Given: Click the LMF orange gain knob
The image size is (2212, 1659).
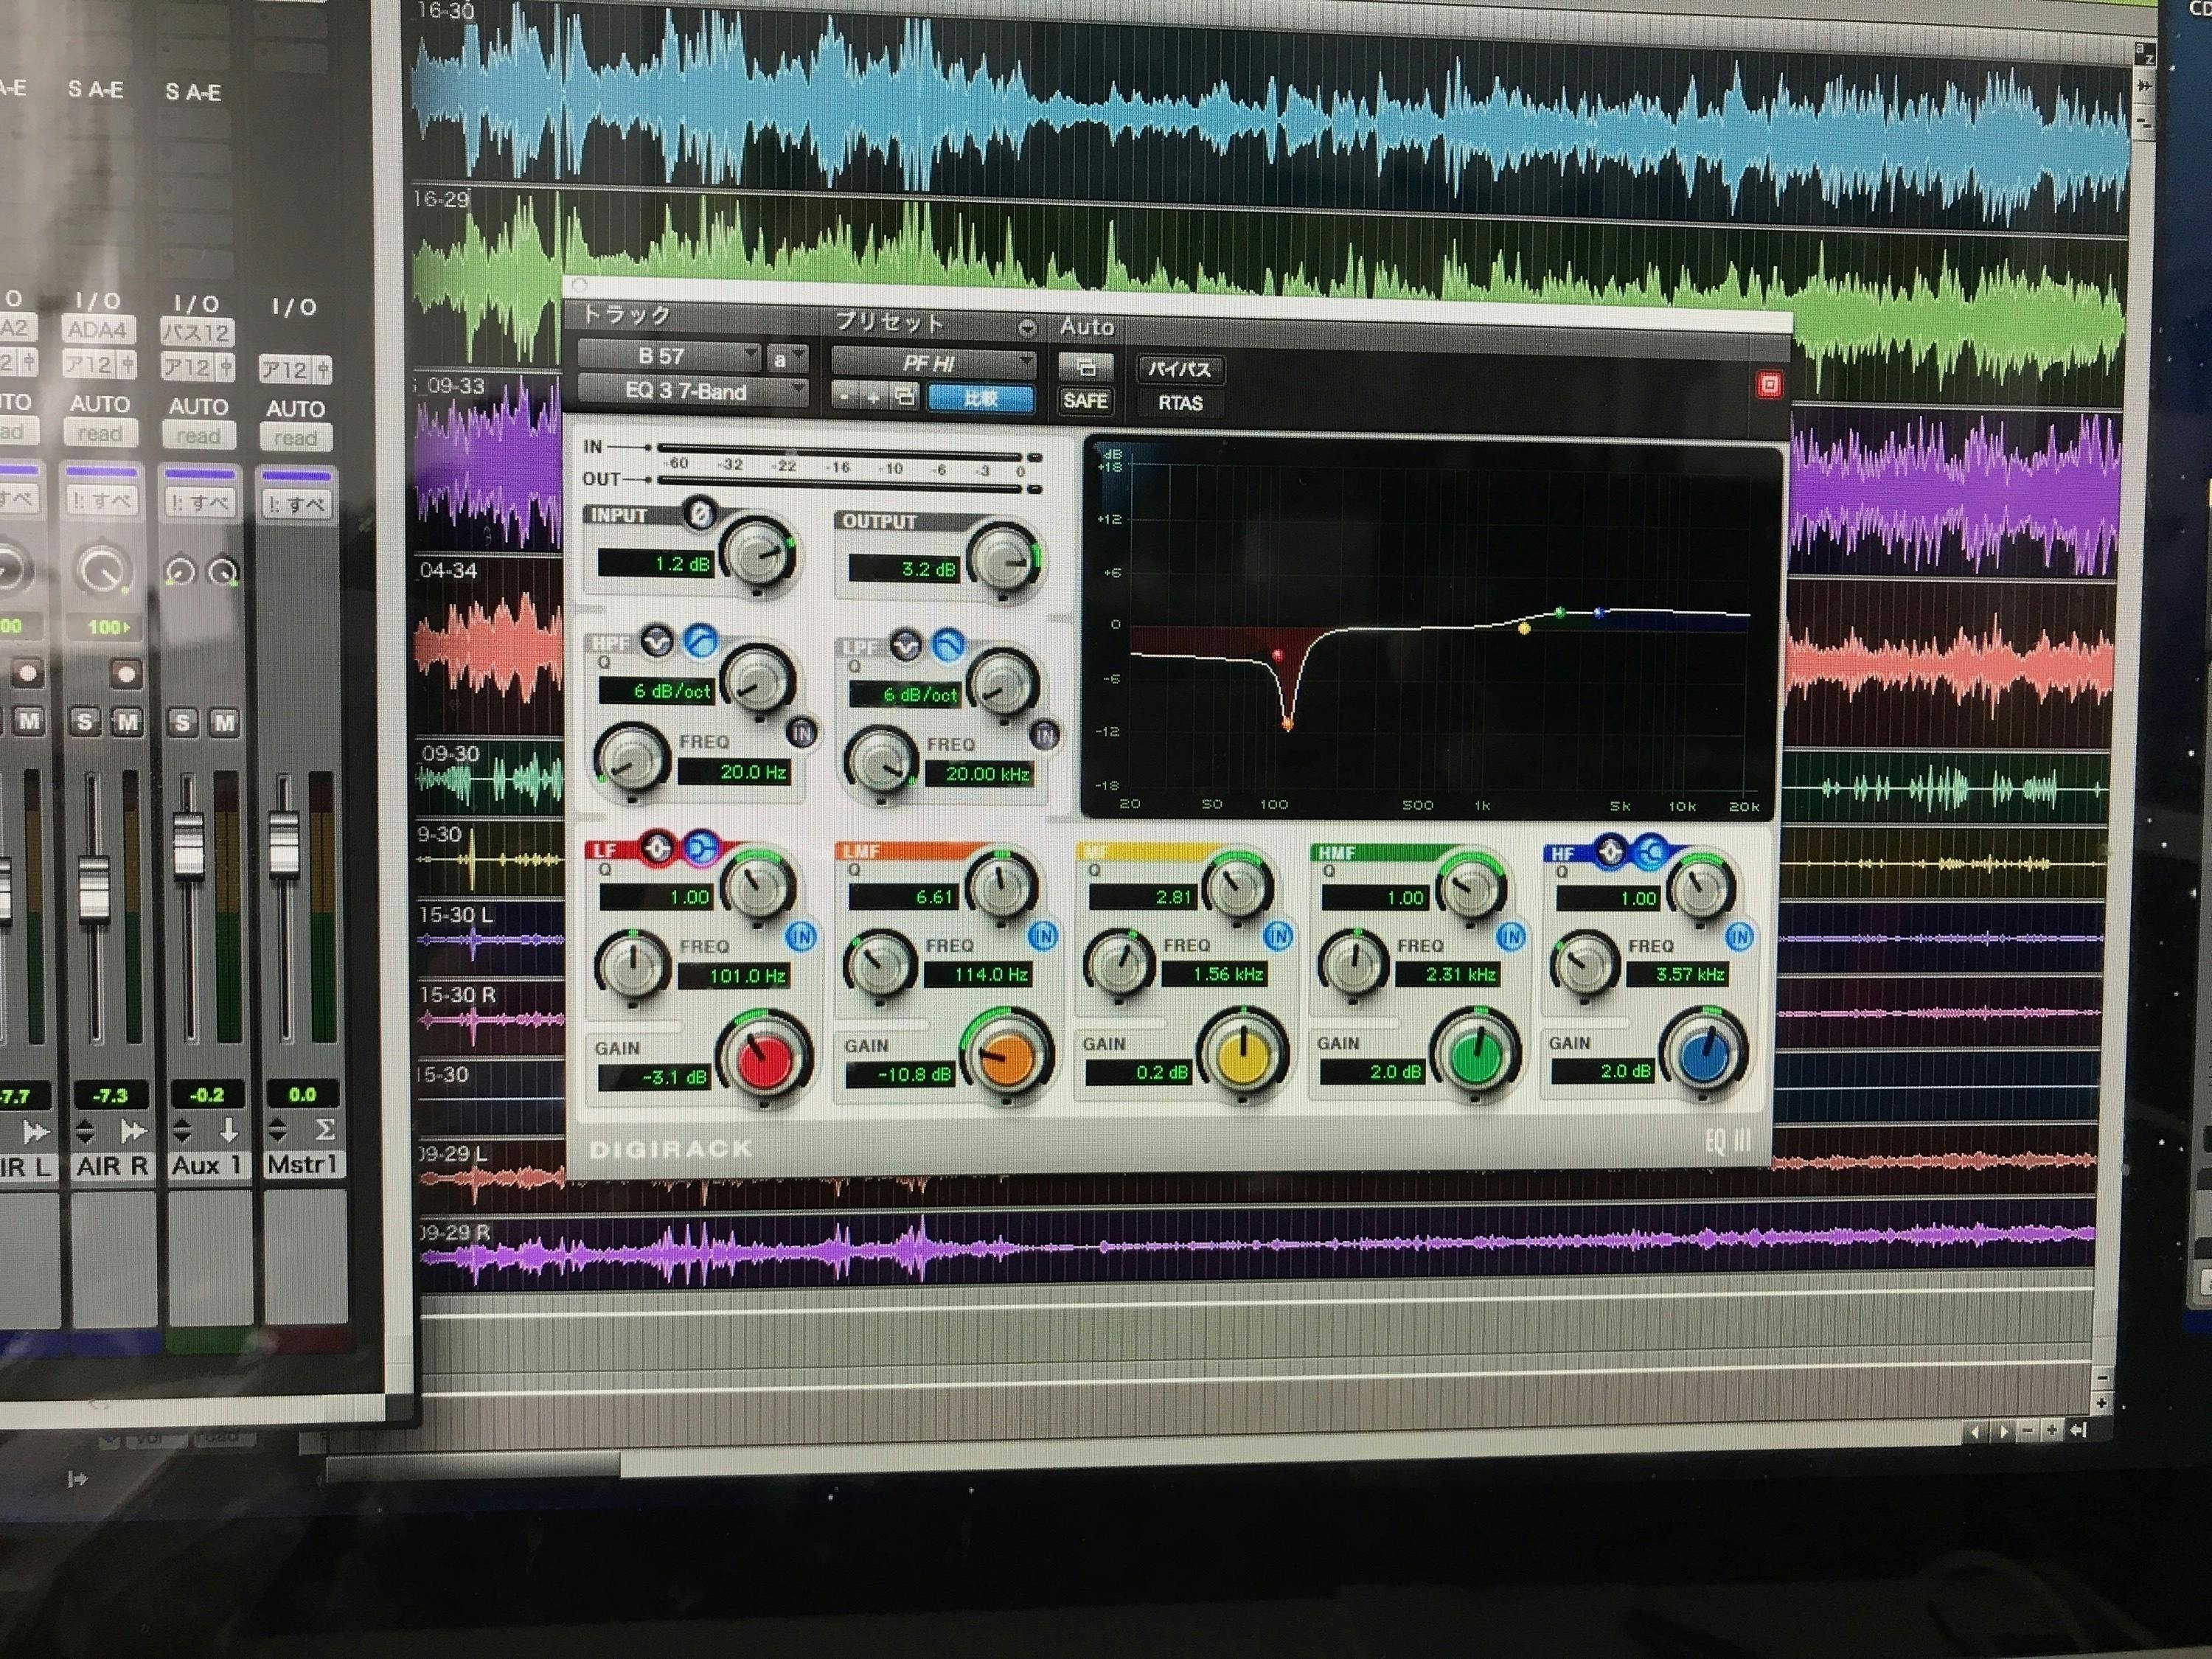Looking at the screenshot, I should [x=1007, y=1058].
